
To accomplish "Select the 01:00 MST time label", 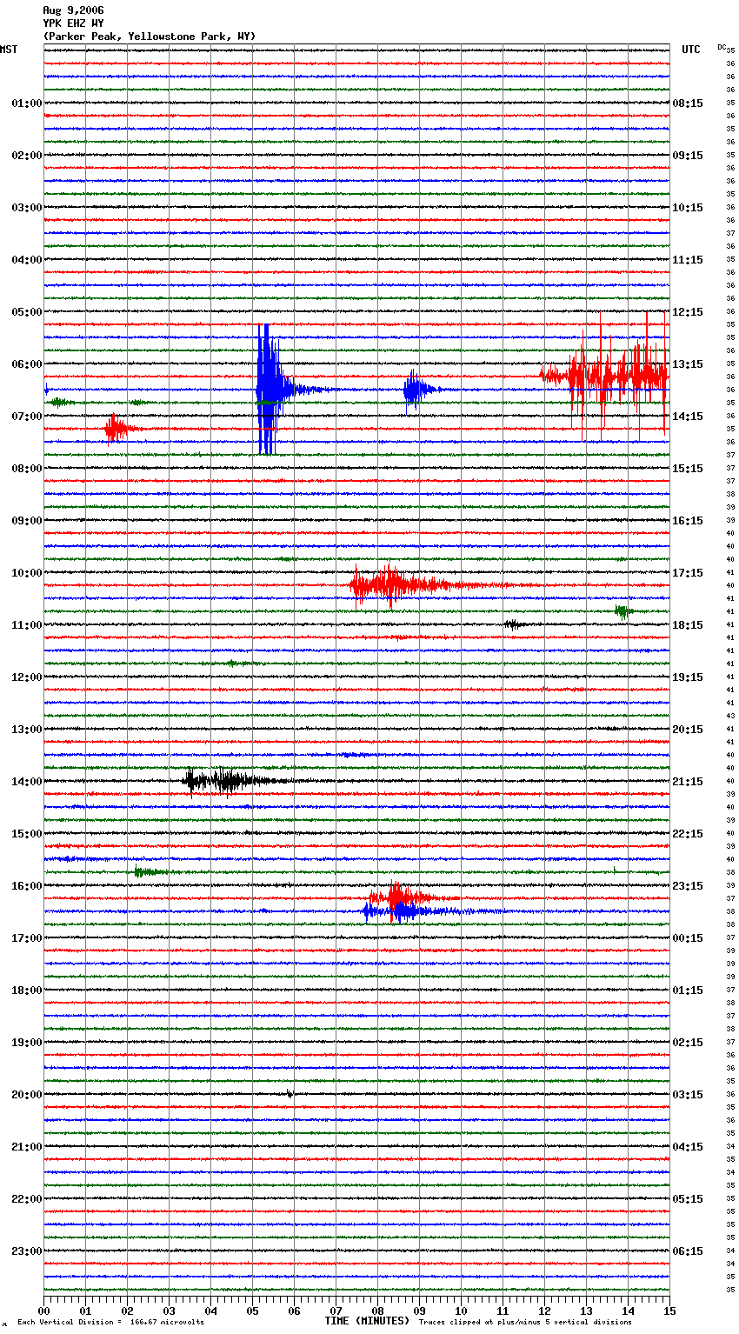I will coord(27,103).
